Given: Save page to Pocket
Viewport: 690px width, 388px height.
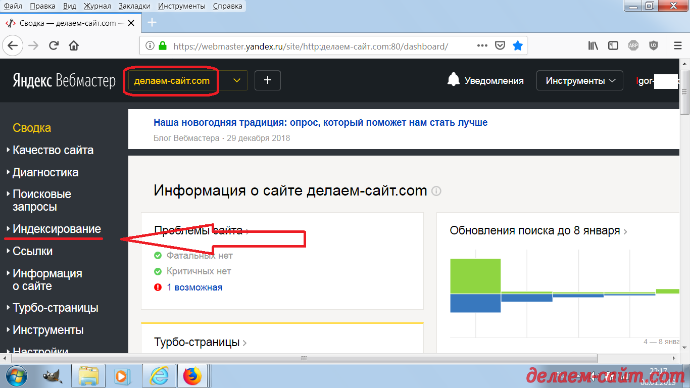Looking at the screenshot, I should click(x=500, y=46).
